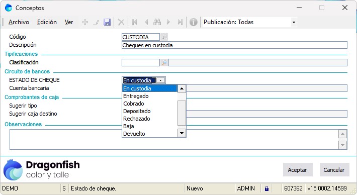This screenshot has height=195, width=357.
Task: Click the Nuevo status bar entry
Action: tap(195, 188)
